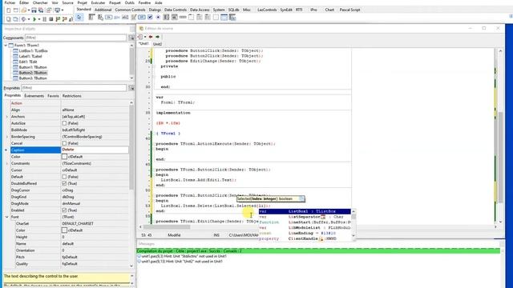This screenshot has width=513, height=288.
Task: Open the Exécuter menu
Action: tap(98, 2)
